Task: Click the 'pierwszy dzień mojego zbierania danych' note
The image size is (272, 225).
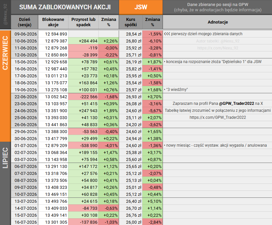Action: (203, 34)
